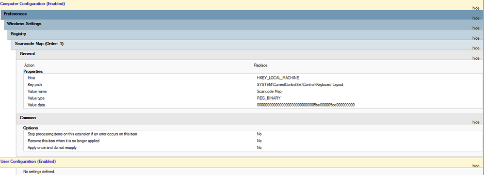This screenshot has width=485, height=175.
Task: Click Apply once and do not reapply
Action: 52,148
